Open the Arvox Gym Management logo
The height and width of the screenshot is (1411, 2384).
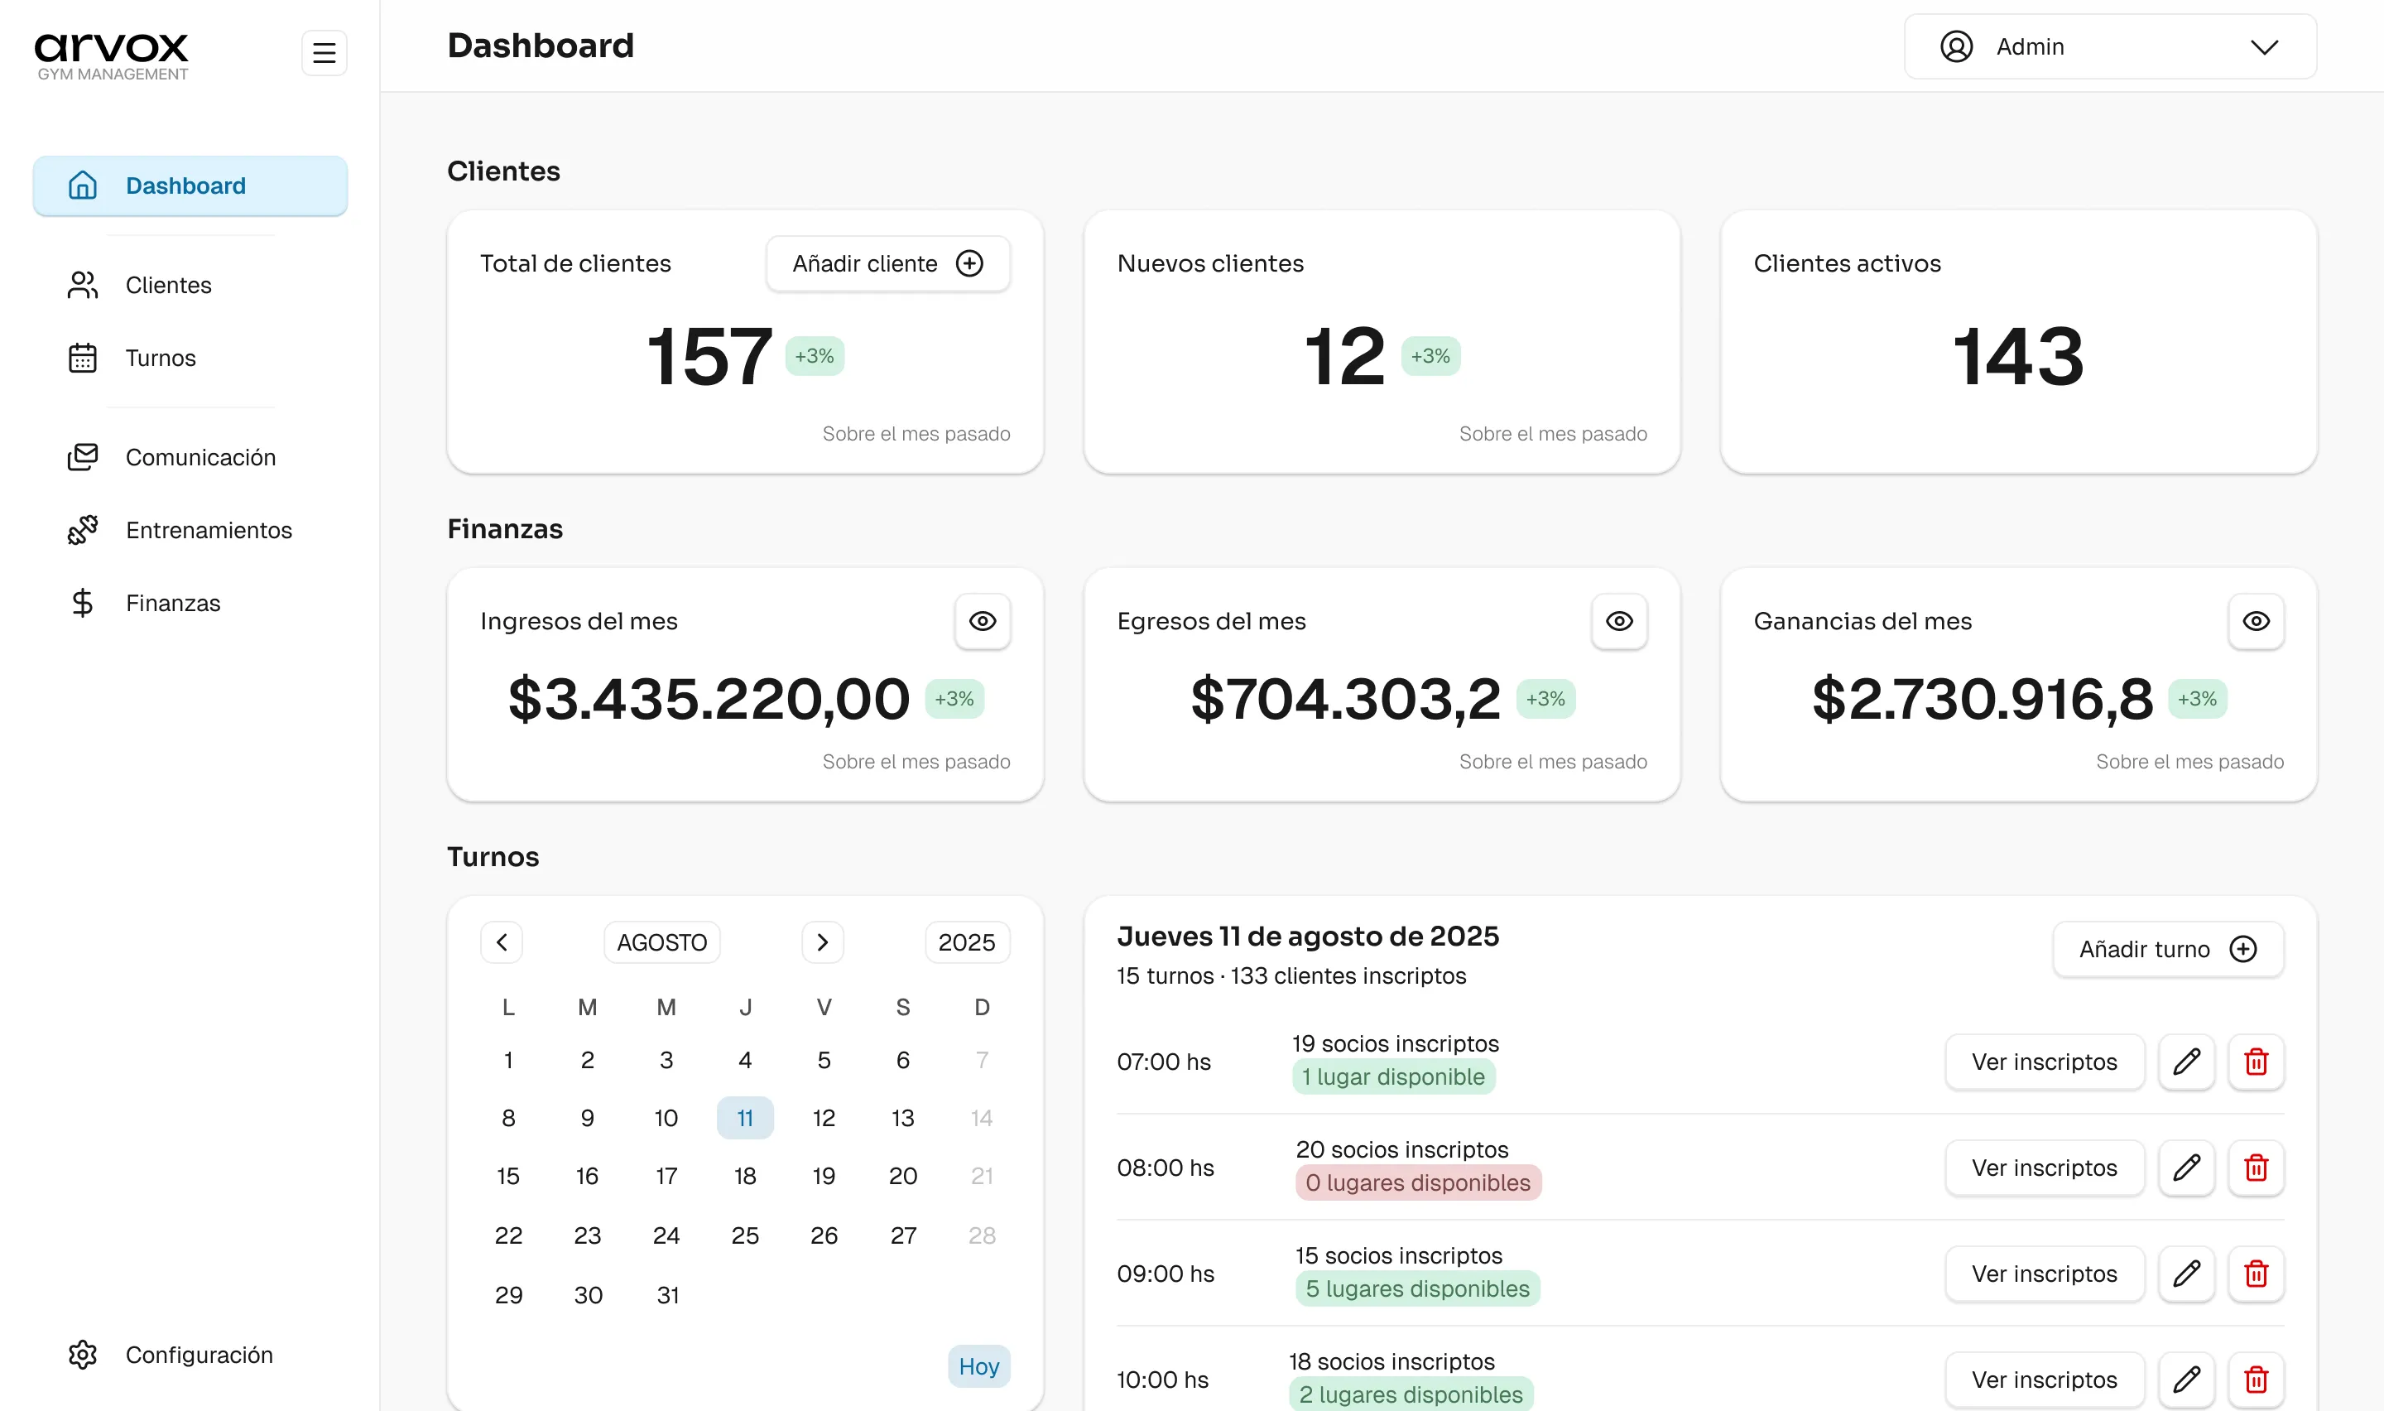coord(112,56)
